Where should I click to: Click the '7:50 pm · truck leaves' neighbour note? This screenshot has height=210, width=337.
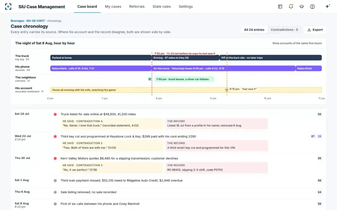184,79
